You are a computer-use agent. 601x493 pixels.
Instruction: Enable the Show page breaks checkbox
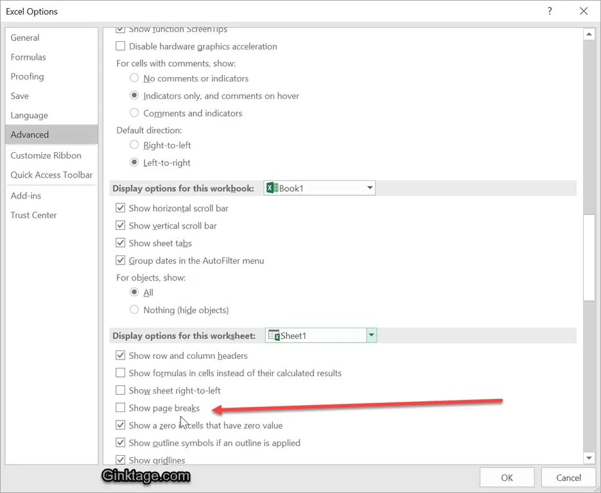120,408
